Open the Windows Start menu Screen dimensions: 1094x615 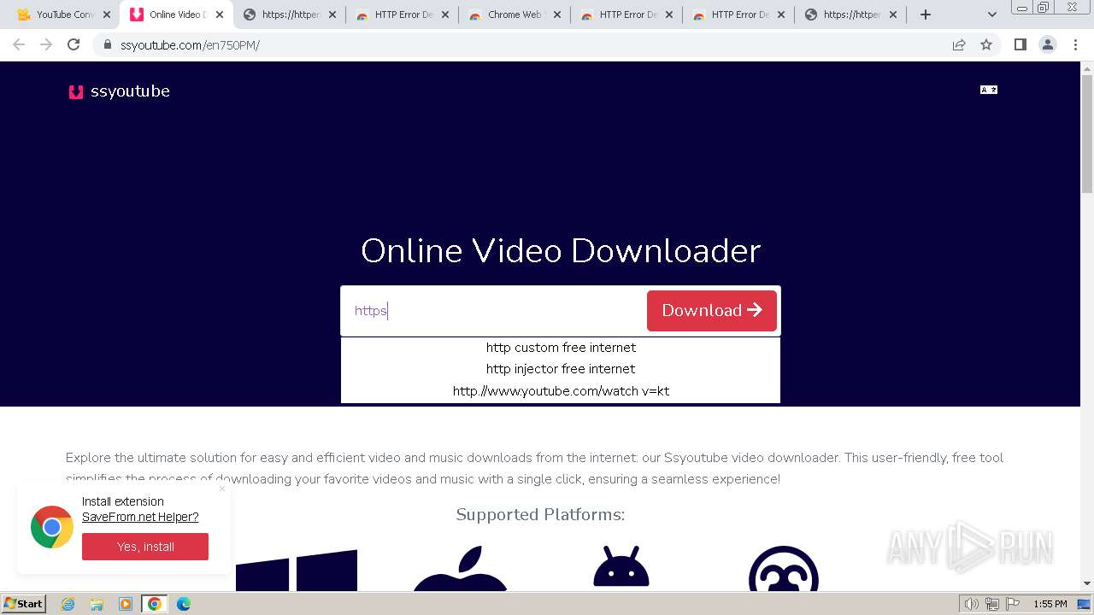coord(23,604)
